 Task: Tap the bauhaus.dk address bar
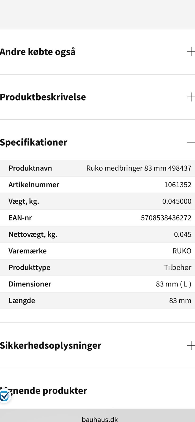100,419
